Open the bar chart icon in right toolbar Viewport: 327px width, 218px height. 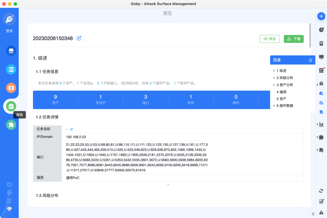(x=321, y=124)
